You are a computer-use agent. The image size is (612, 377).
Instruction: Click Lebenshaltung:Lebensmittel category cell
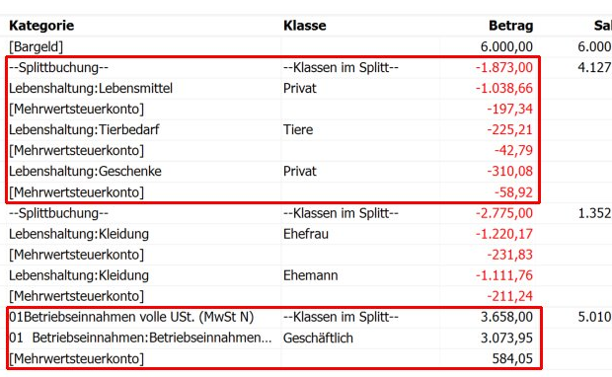91,88
